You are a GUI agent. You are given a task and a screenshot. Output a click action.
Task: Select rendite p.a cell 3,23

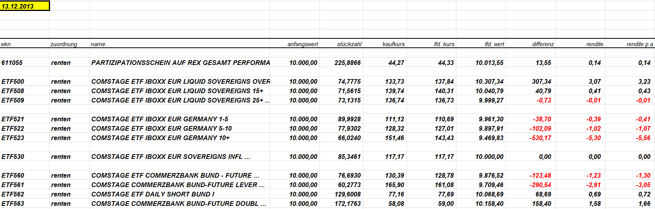pyautogui.click(x=630, y=81)
